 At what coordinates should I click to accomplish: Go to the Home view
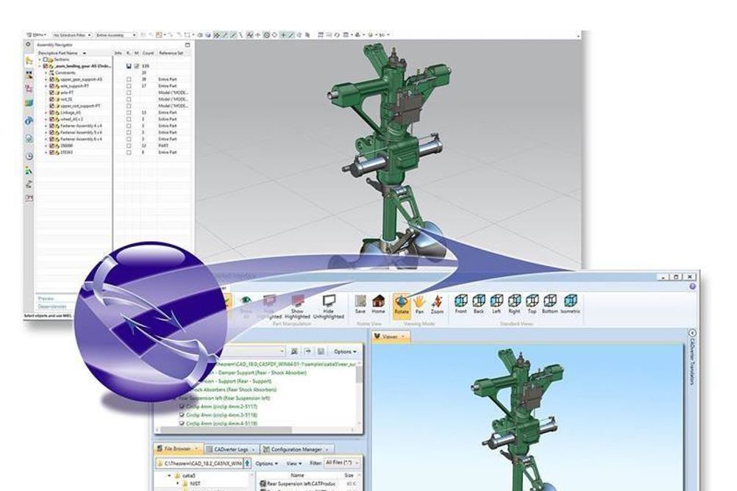pyautogui.click(x=378, y=304)
